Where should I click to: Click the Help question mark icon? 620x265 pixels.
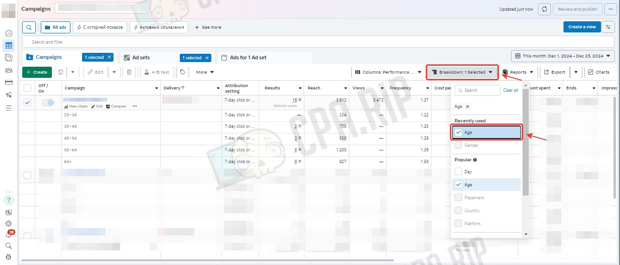[8, 200]
